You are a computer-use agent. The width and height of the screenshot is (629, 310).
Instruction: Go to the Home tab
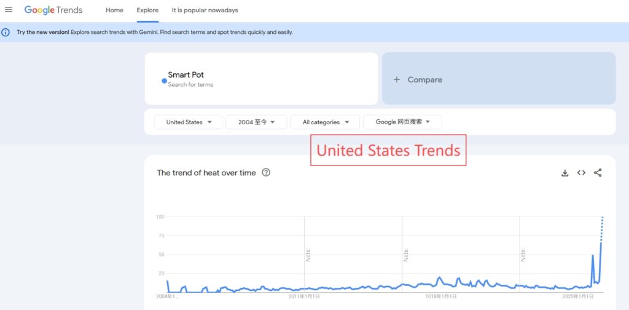click(114, 10)
